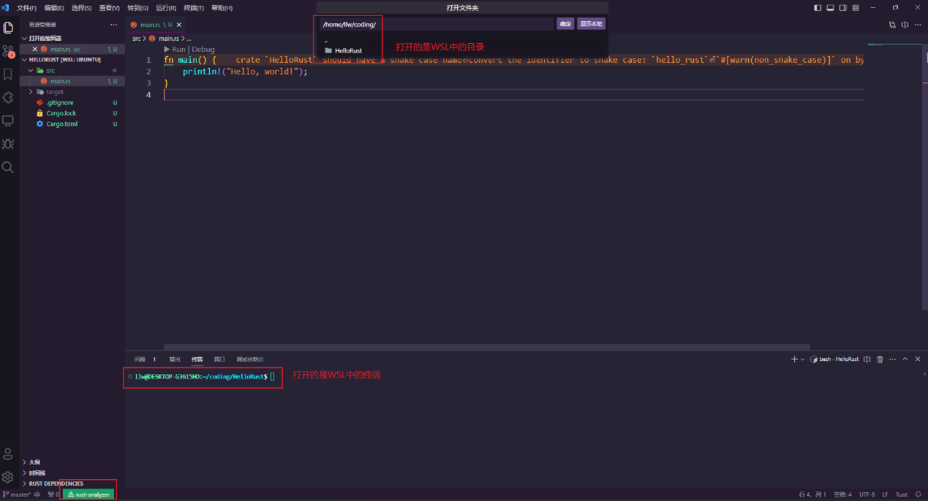The height and width of the screenshot is (501, 928).
Task: Open terminal panel more actions ellipsis
Action: pos(892,359)
